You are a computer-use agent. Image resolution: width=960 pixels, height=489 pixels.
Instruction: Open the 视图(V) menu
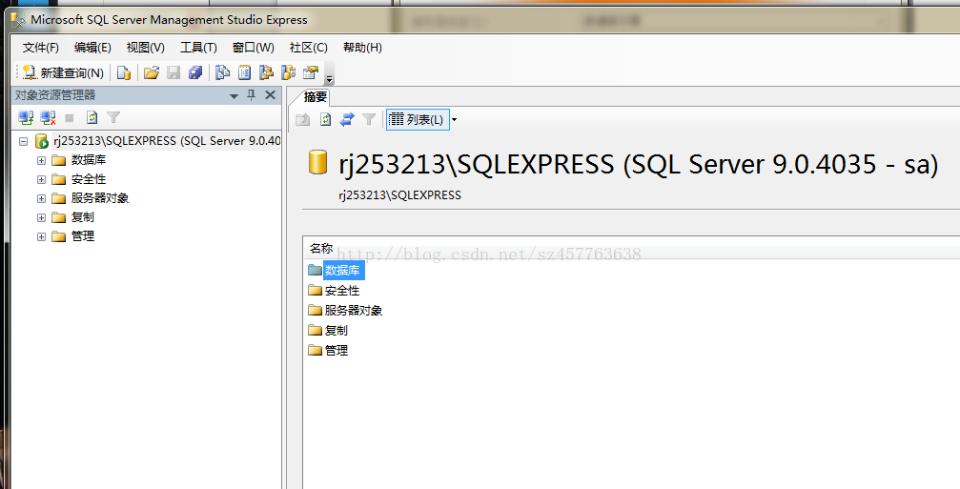[x=145, y=48]
